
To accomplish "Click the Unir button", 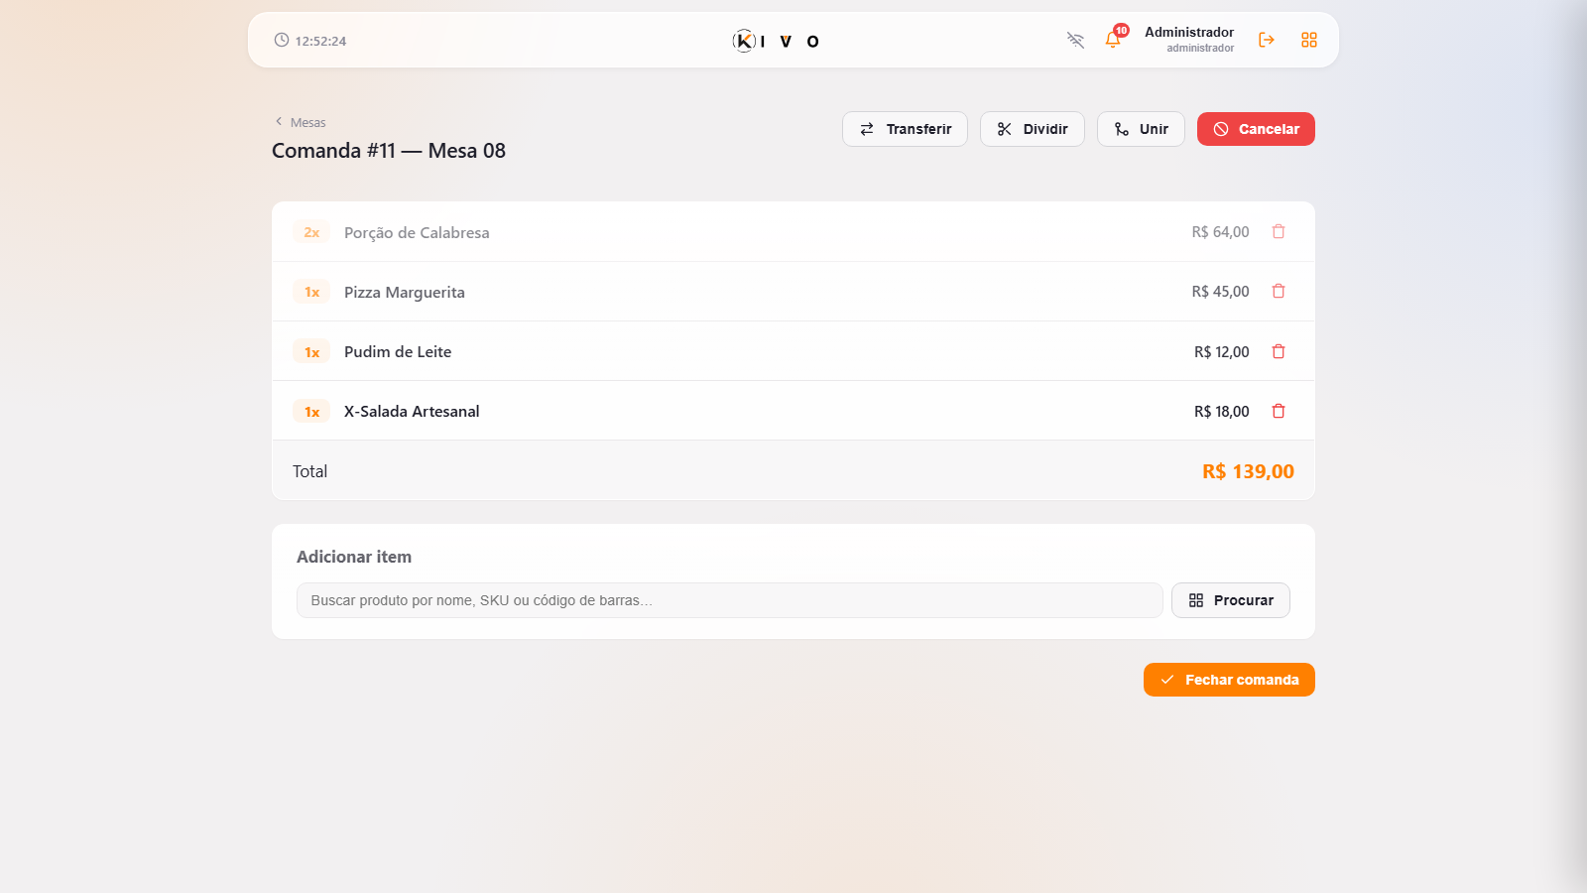I will pyautogui.click(x=1141, y=129).
